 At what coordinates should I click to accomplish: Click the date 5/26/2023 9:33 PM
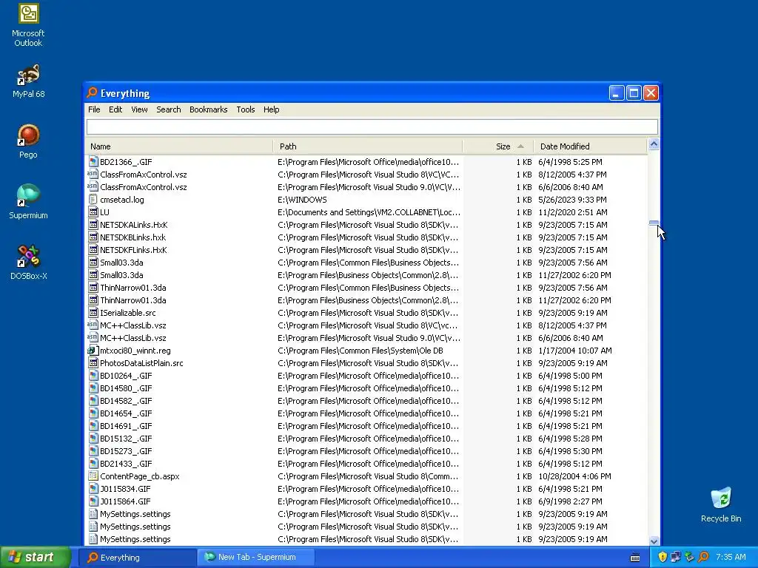coord(572,200)
